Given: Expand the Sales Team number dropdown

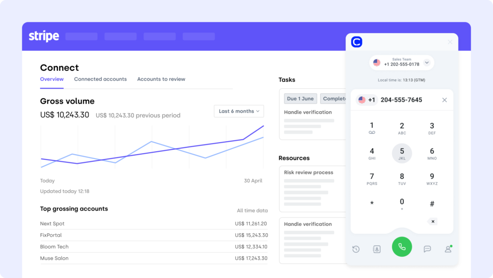Looking at the screenshot, I should coord(427,63).
